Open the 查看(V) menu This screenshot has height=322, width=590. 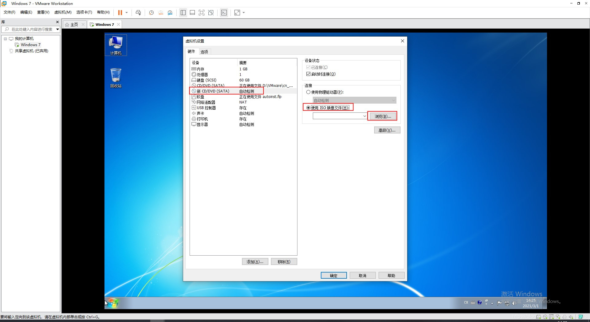(x=43, y=12)
